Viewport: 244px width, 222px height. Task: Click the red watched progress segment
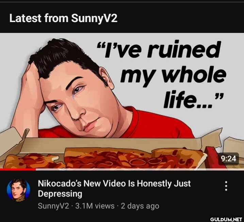point(18,169)
